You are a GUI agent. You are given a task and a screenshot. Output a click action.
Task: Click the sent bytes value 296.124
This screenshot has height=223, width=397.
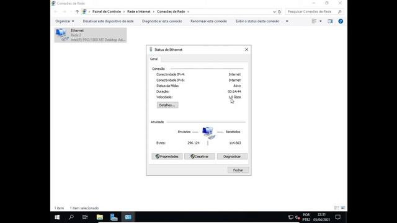point(194,143)
